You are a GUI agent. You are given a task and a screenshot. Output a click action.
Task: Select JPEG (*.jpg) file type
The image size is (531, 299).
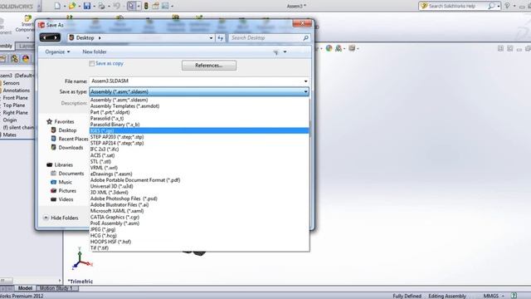click(199, 229)
